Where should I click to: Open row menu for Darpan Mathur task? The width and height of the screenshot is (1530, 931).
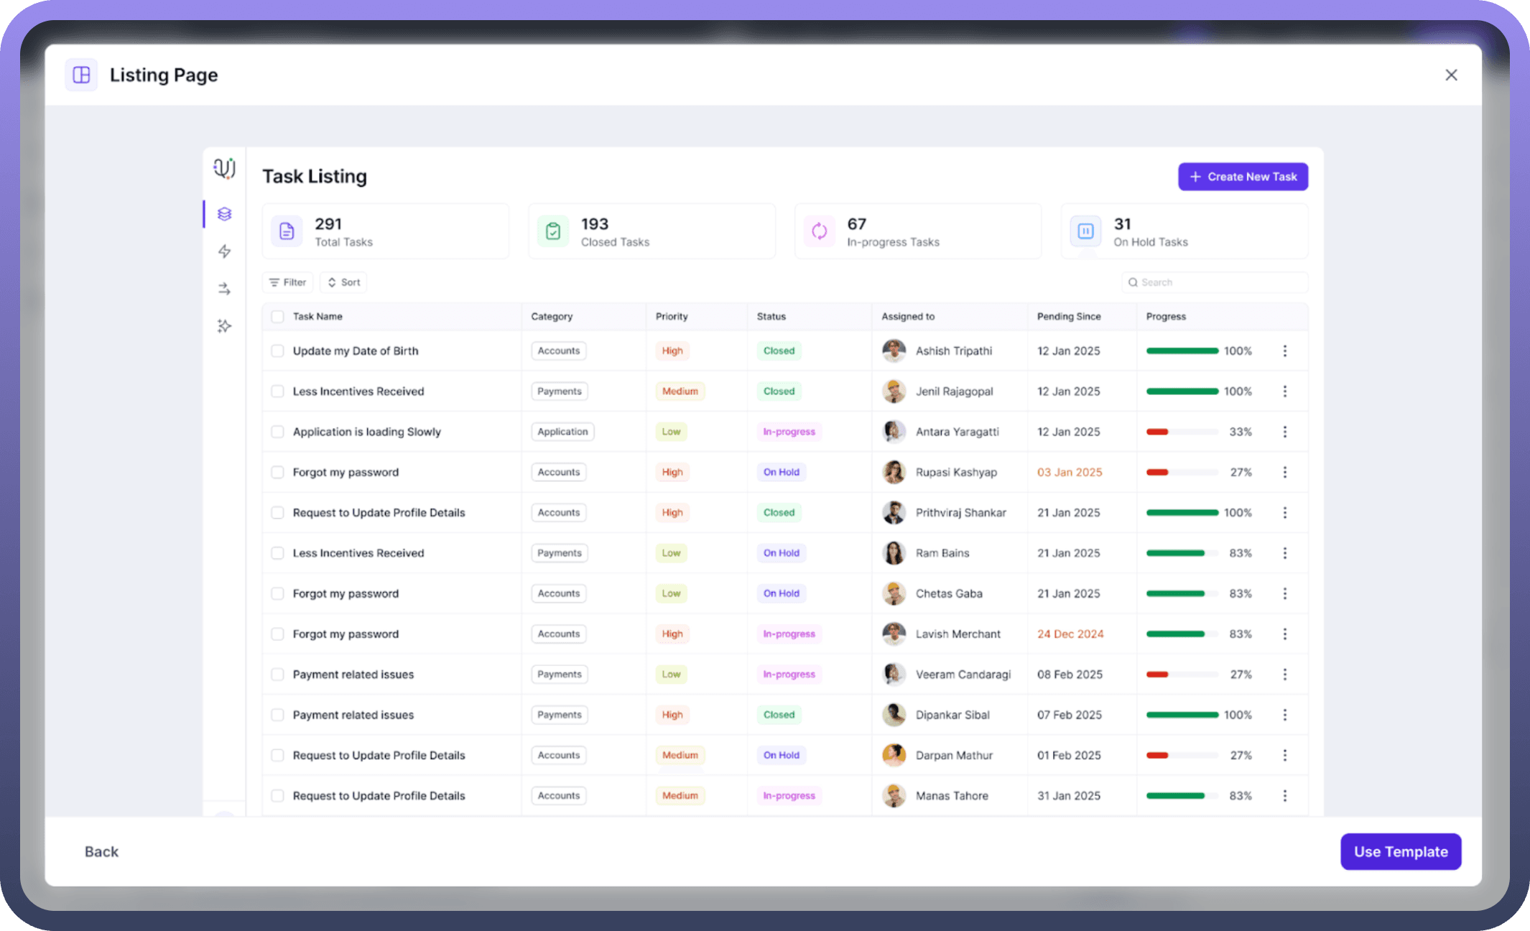coord(1284,755)
